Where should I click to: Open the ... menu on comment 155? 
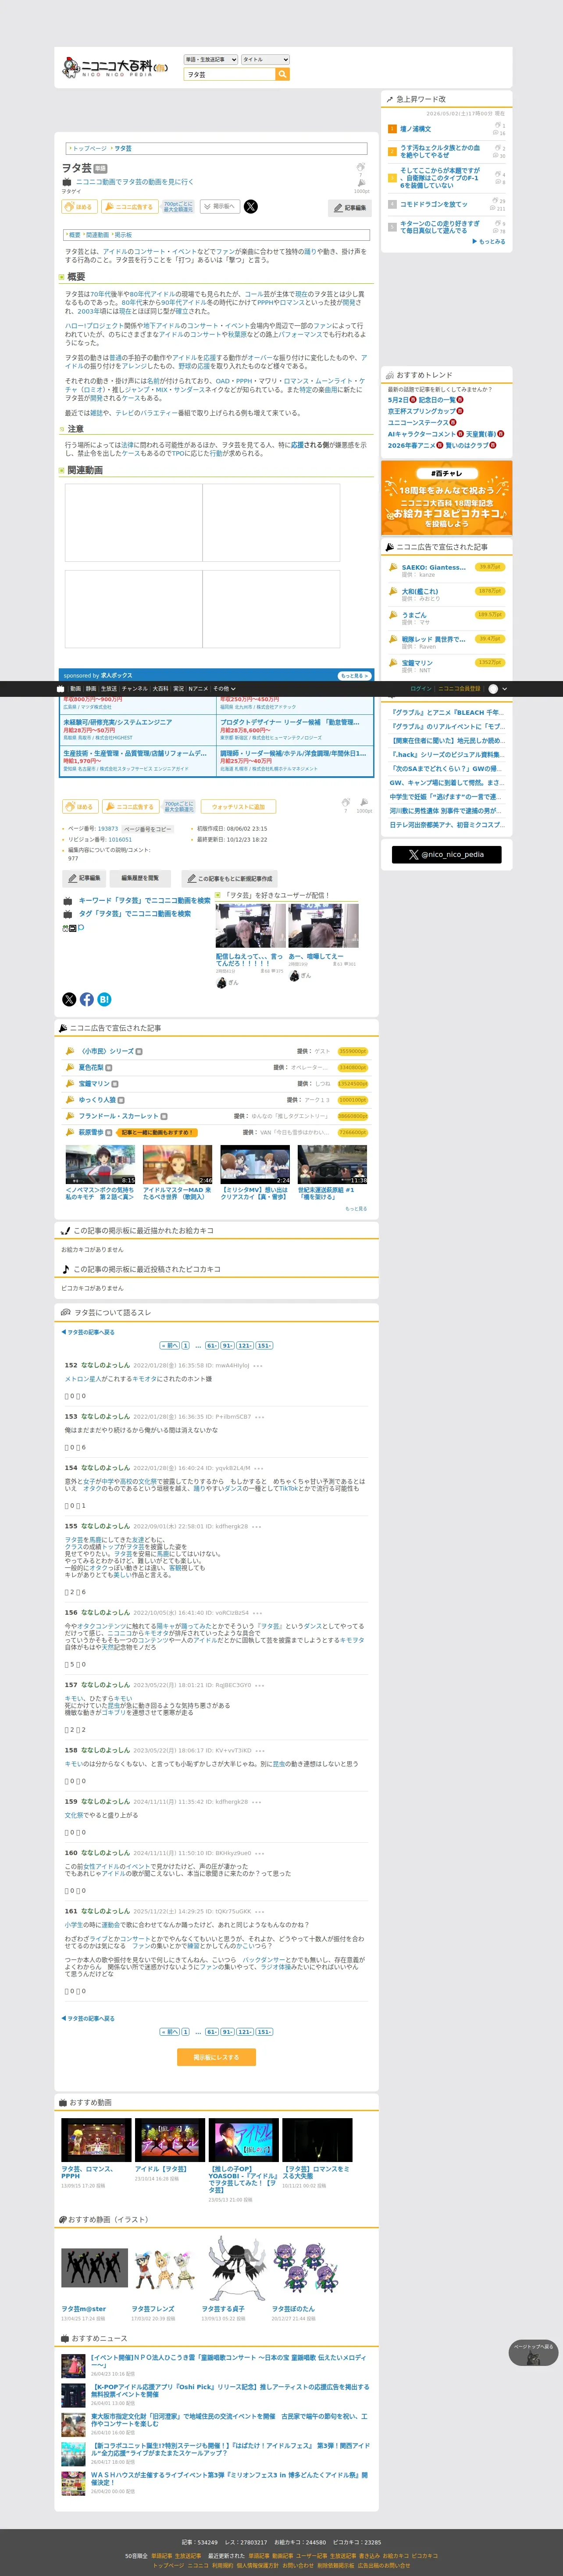coord(257,1527)
